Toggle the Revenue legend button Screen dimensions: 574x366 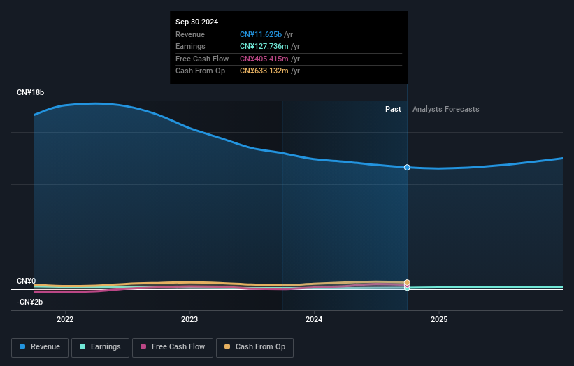click(40, 347)
